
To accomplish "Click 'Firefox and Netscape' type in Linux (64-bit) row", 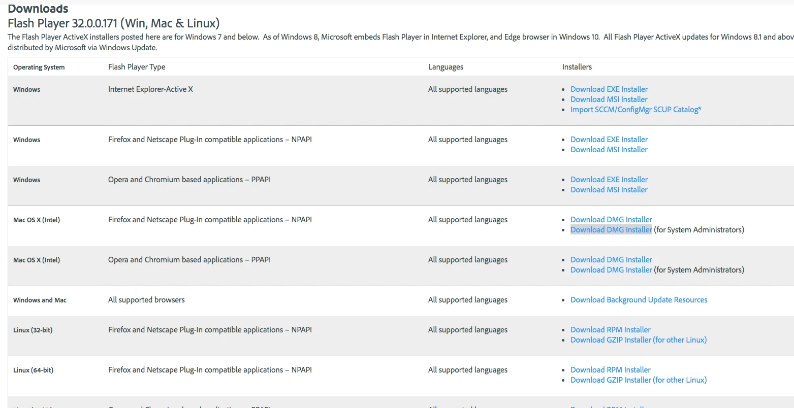I will pos(210,370).
